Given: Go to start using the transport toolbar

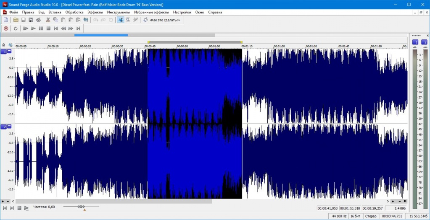Looking at the screenshot, I should 55,28.
